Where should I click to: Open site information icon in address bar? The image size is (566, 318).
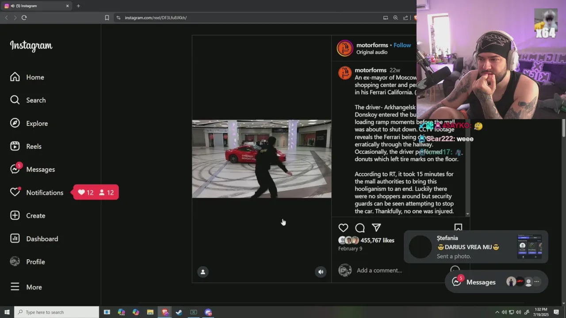coord(119,18)
